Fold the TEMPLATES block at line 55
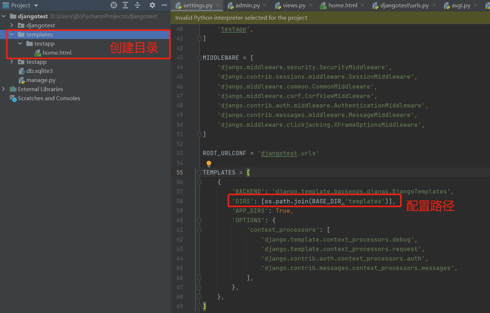This screenshot has height=313, width=490. point(199,172)
